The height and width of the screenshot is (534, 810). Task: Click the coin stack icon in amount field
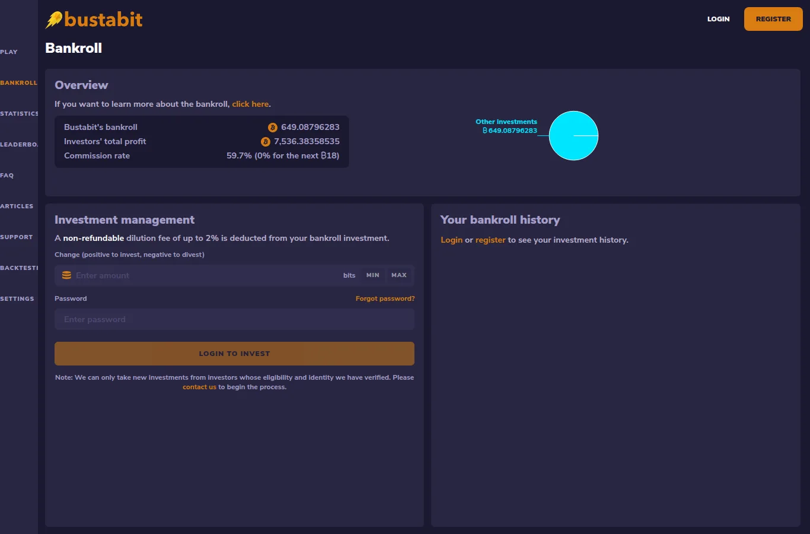pyautogui.click(x=67, y=275)
